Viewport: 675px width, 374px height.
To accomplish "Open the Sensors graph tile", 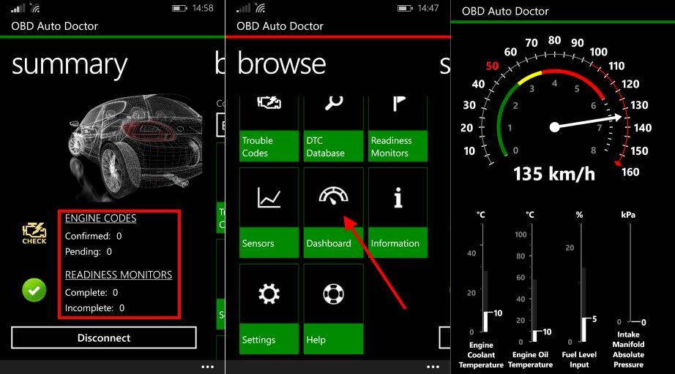I will click(269, 212).
